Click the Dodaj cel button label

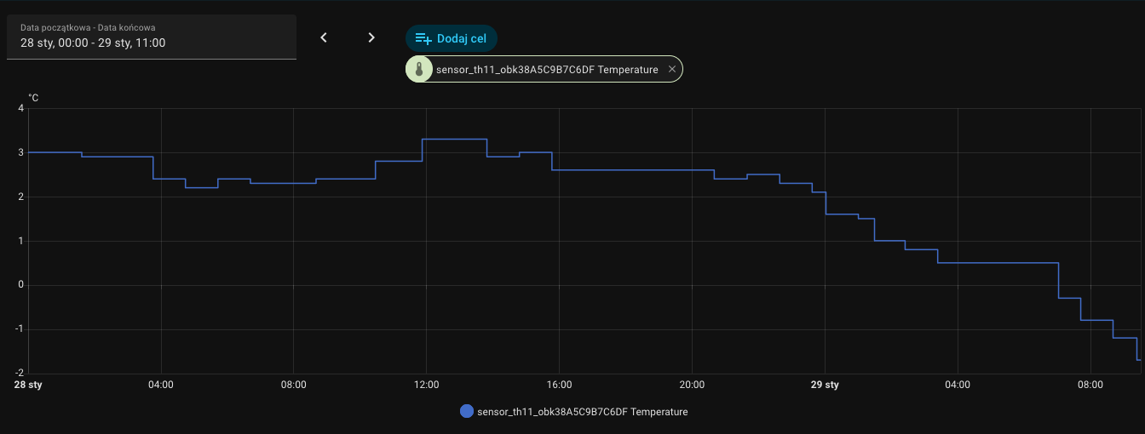(461, 38)
